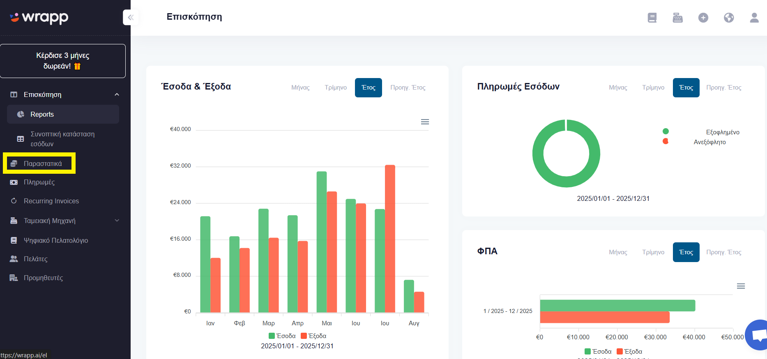
Task: Expand the Ταμειακή Μηχανή submenu
Action: point(117,221)
